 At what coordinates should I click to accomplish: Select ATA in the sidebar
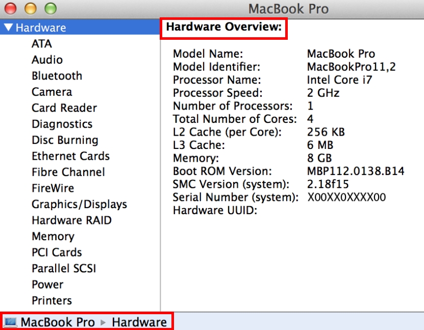tap(42, 44)
